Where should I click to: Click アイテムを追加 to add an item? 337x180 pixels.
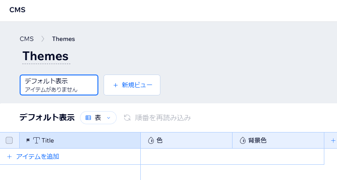[x=38, y=156]
